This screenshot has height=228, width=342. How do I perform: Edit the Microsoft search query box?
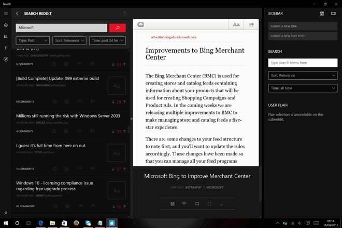coord(62,27)
